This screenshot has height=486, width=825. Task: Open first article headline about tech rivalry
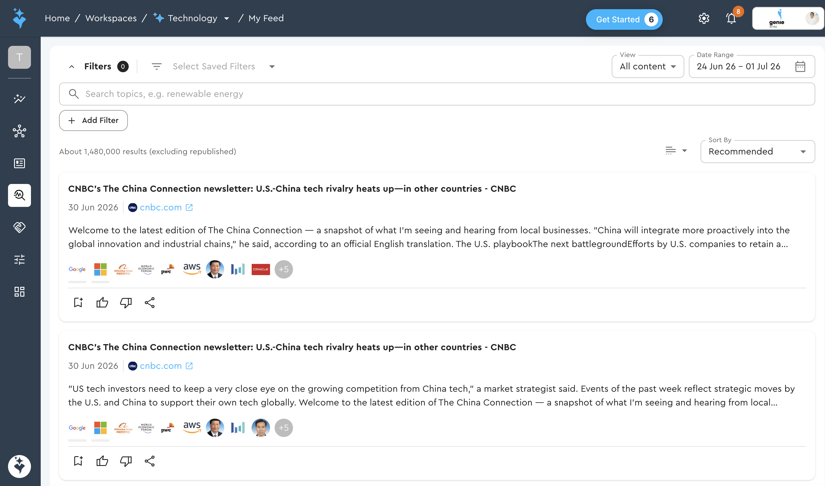(292, 189)
